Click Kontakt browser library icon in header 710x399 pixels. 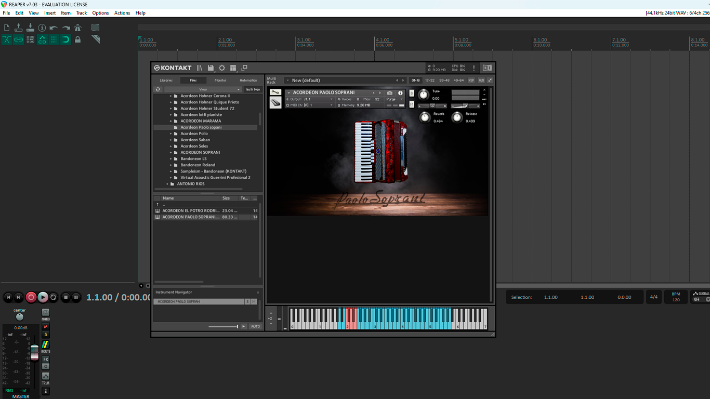[x=200, y=68]
